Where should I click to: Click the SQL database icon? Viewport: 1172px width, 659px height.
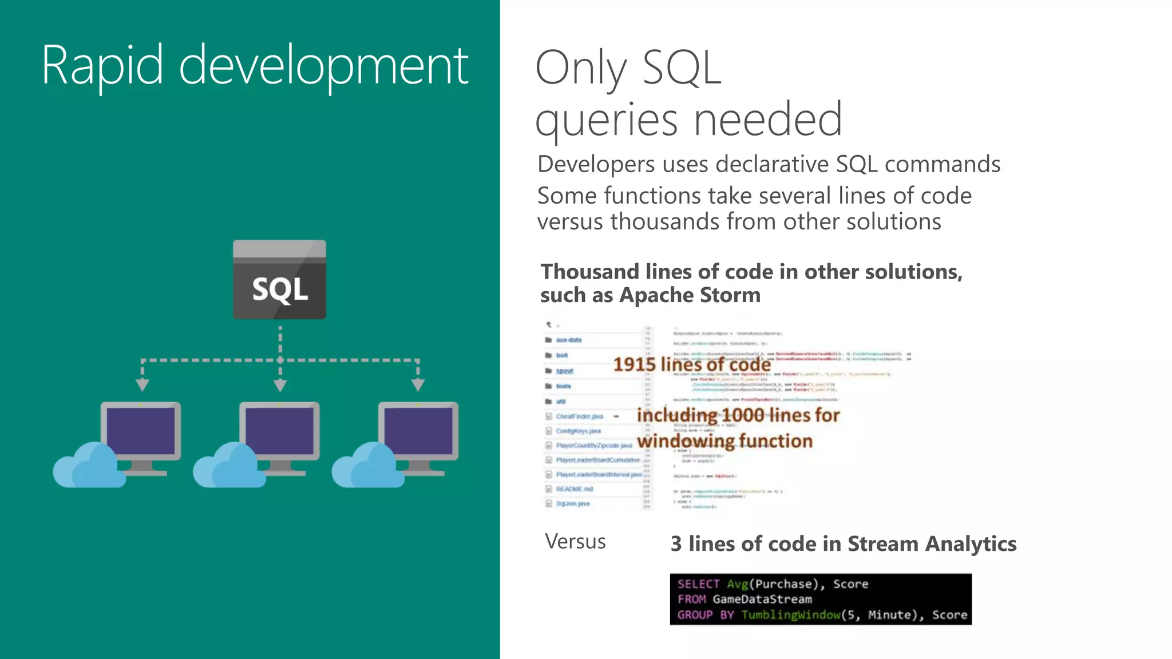(x=279, y=279)
